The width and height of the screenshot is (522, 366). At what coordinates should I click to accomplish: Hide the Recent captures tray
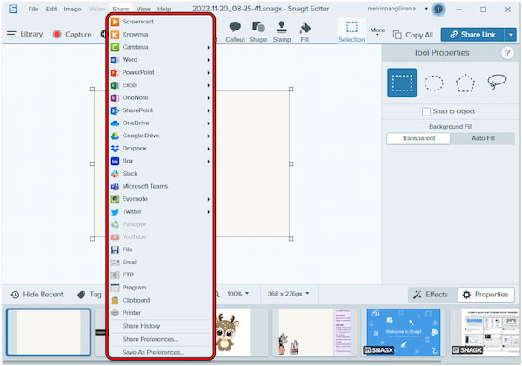point(37,295)
